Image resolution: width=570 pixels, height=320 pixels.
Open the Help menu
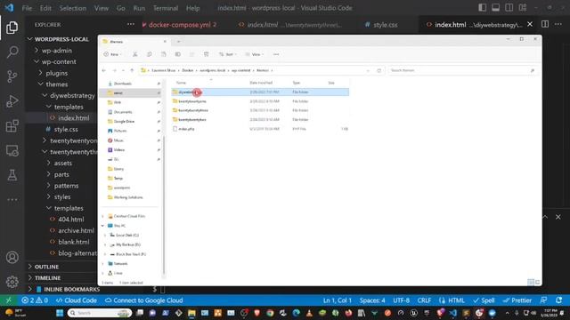(192, 8)
